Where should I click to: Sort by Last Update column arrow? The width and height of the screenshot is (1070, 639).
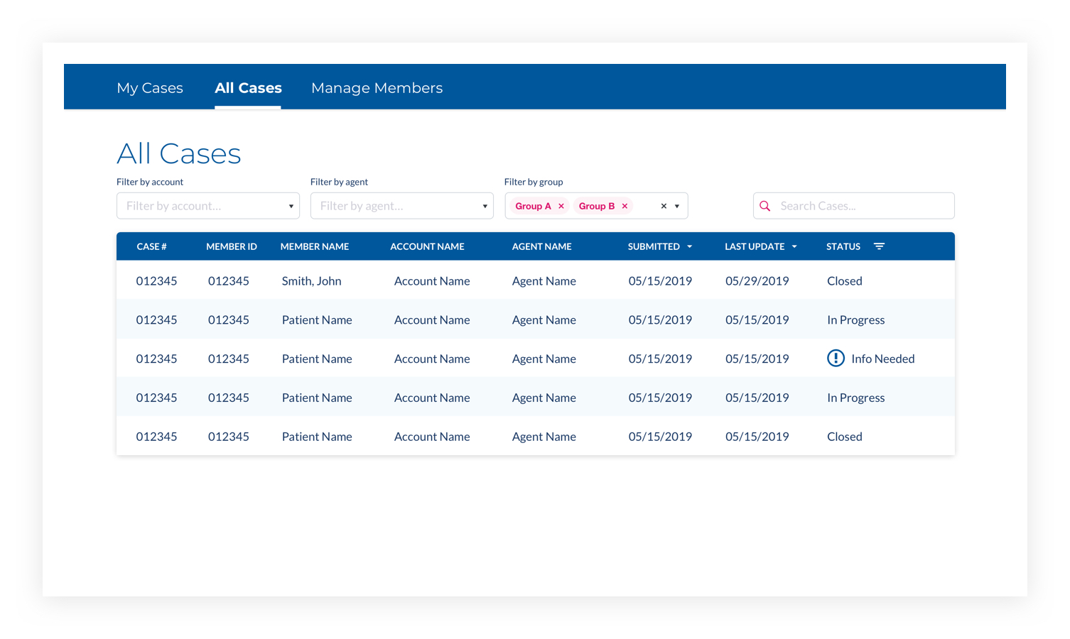pos(794,246)
